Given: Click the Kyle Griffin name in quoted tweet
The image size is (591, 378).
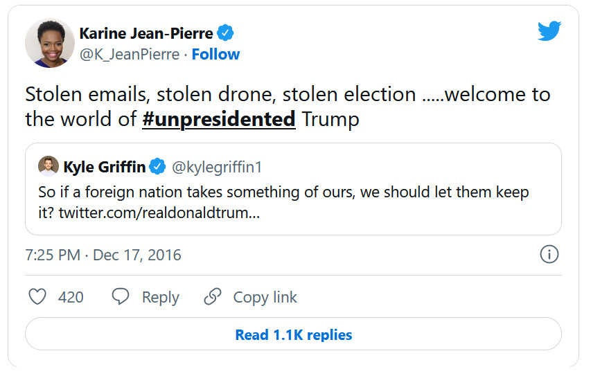Looking at the screenshot, I should point(104,167).
